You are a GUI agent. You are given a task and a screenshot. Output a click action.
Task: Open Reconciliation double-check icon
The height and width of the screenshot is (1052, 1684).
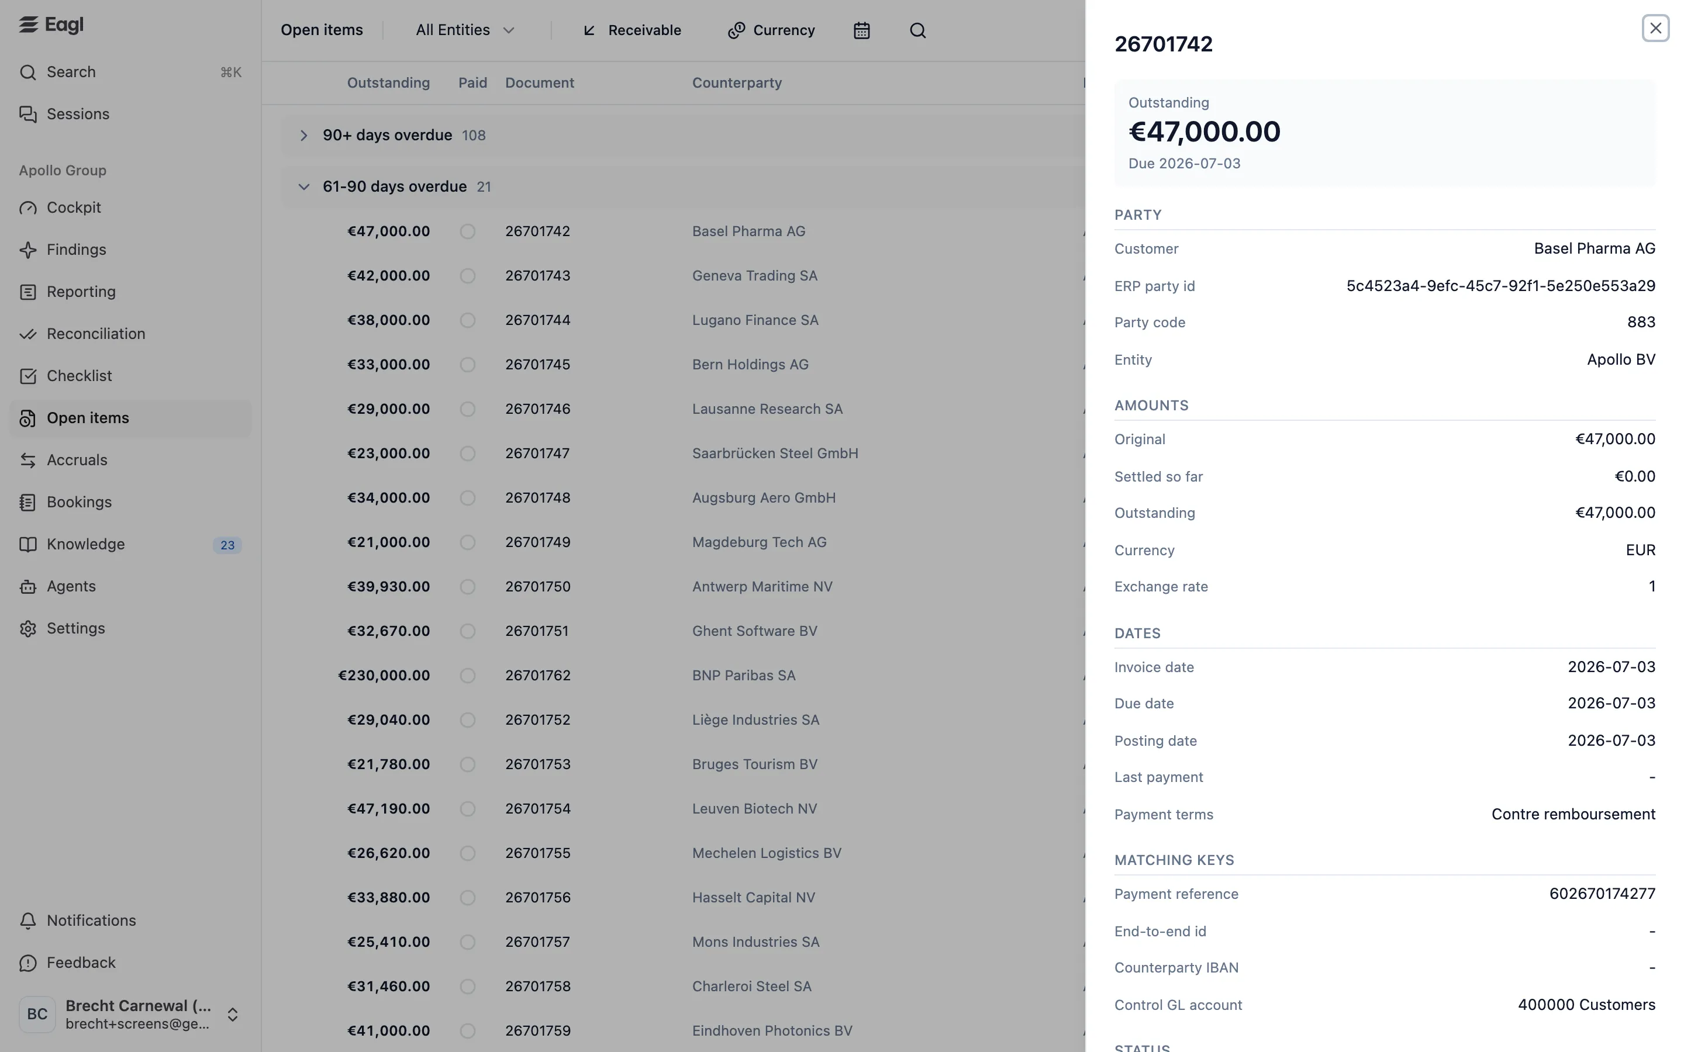click(x=28, y=334)
